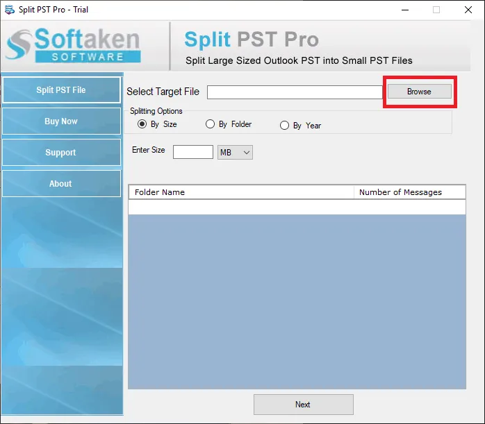Viewport: 485px width, 424px height.
Task: Close the Split PST Pro window
Action: coord(468,10)
